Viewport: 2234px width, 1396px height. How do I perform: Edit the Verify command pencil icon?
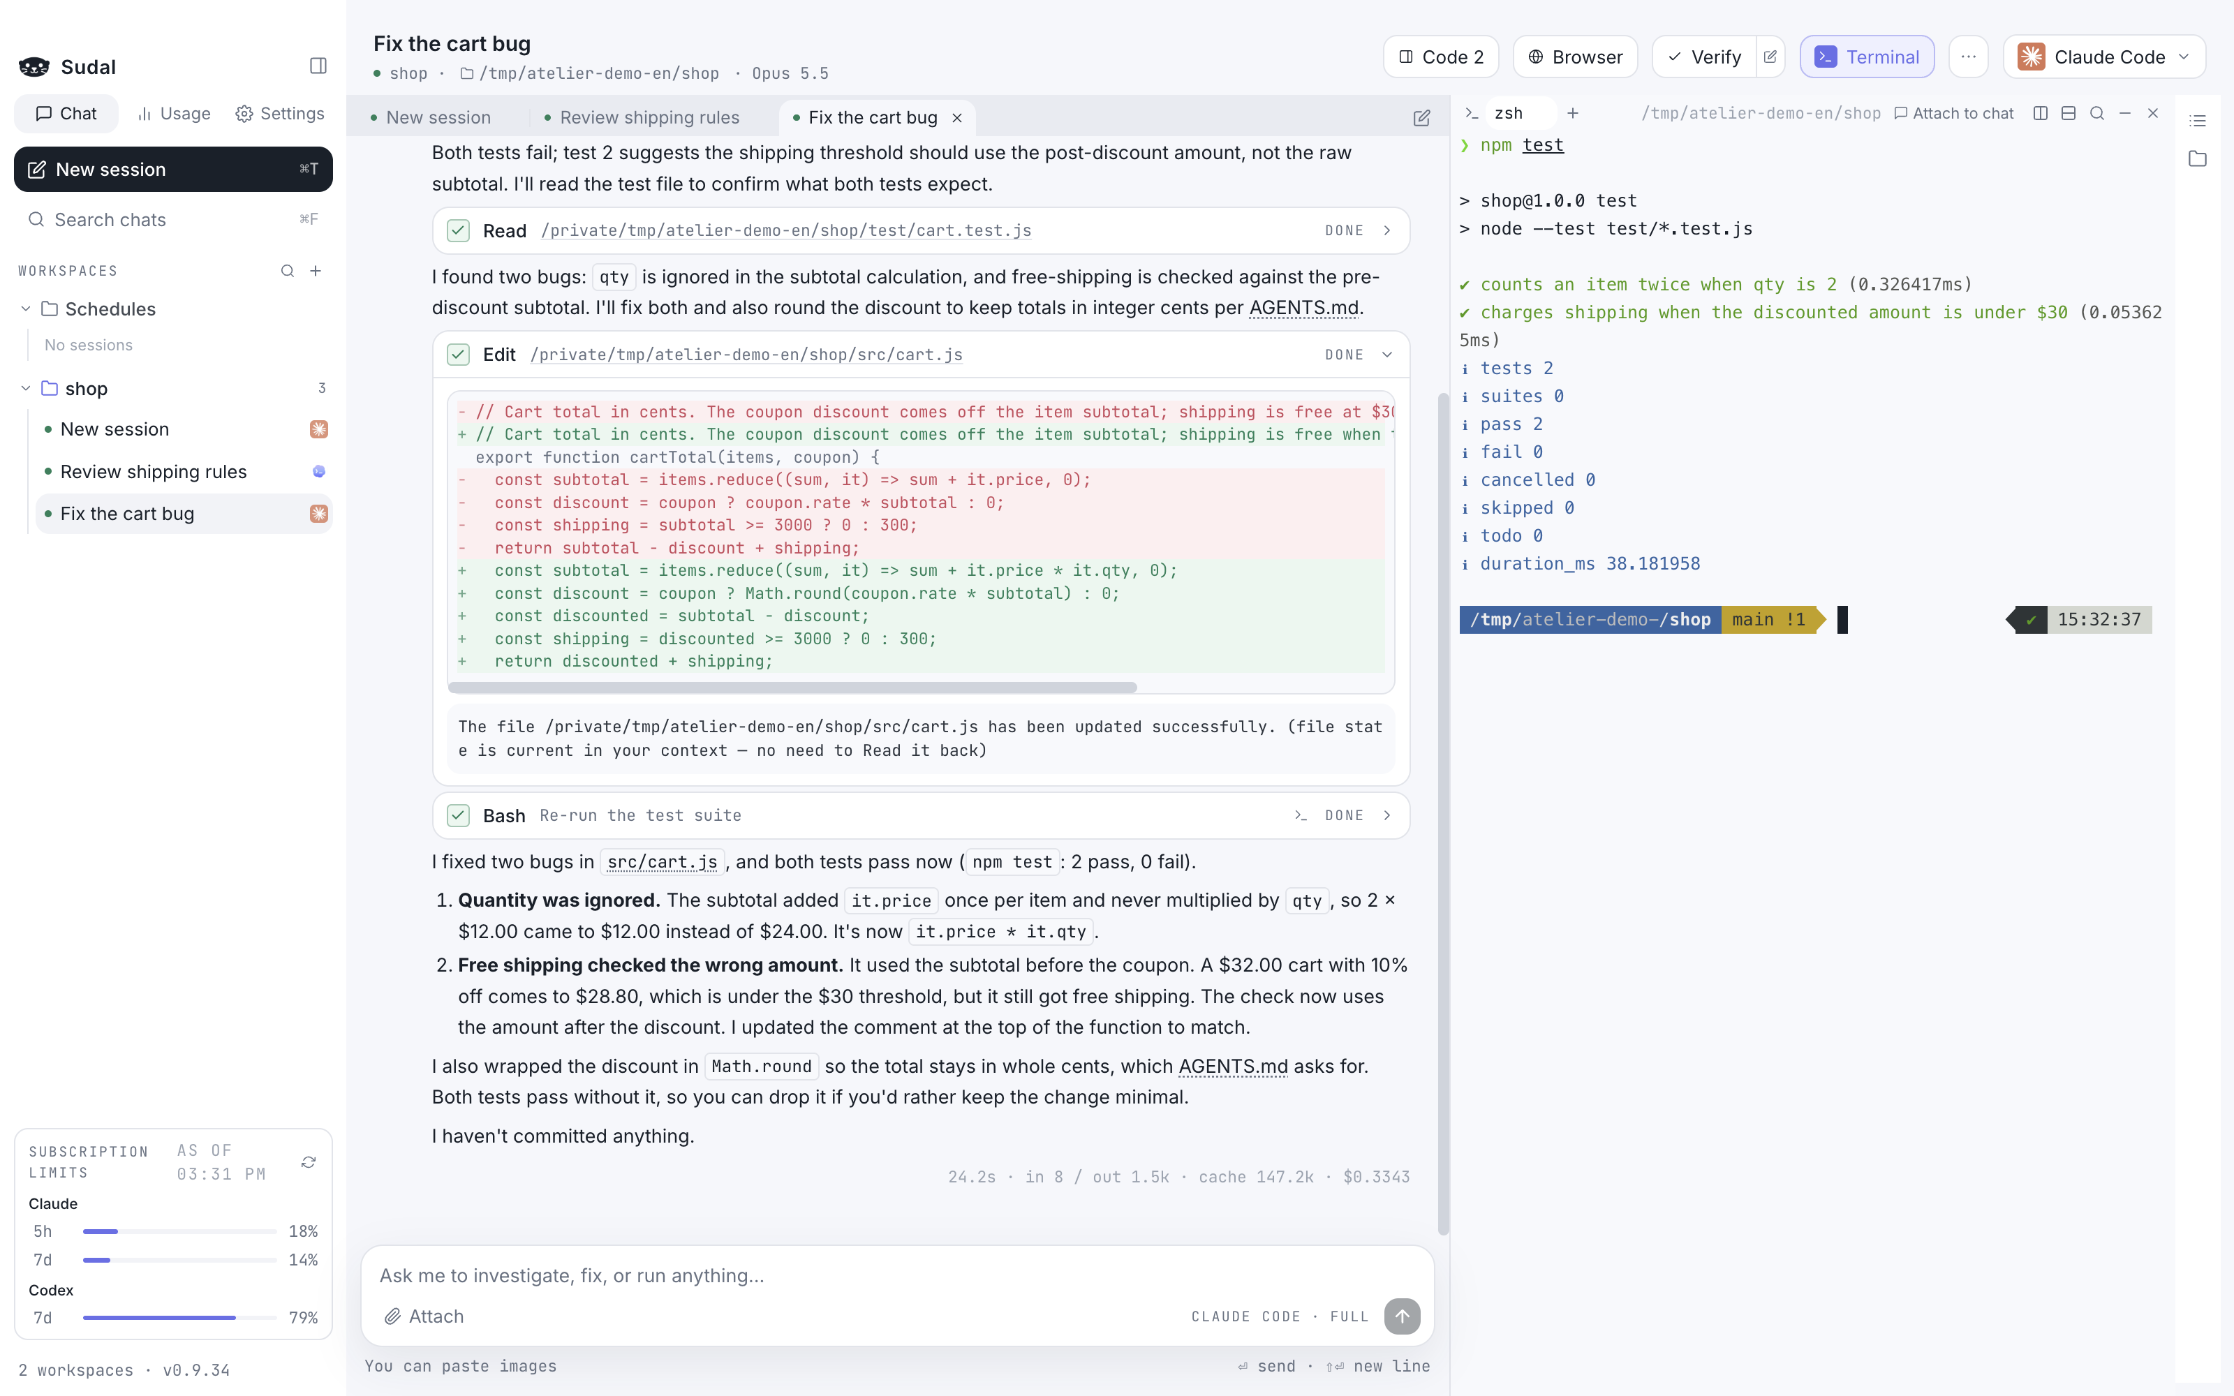click(1770, 57)
